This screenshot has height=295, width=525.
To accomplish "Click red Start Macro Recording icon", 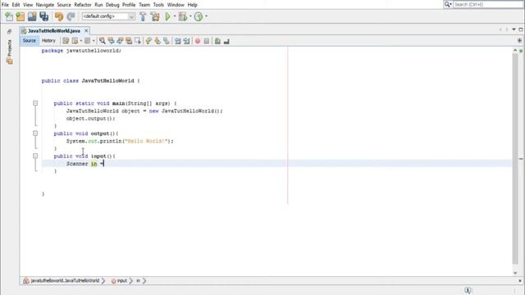I will click(x=198, y=41).
